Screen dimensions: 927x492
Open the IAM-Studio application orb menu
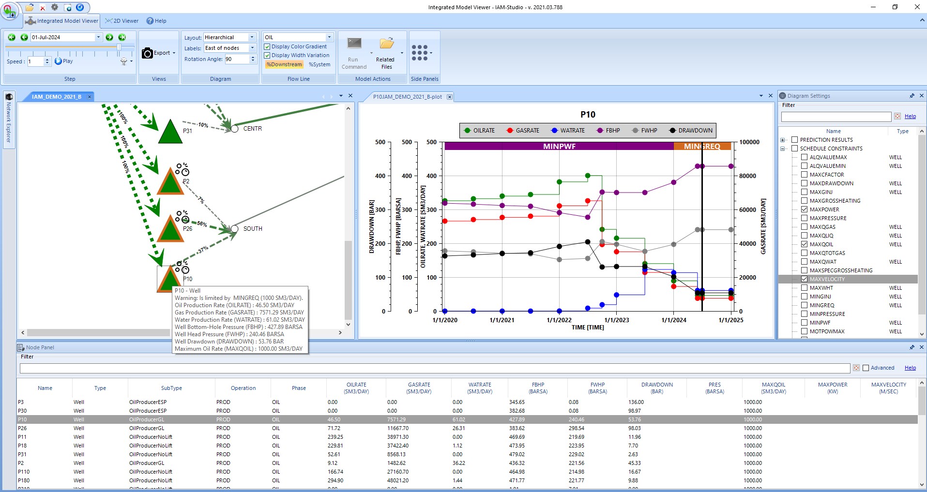10,10
